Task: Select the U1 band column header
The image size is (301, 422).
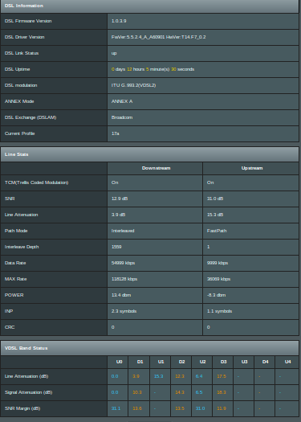Action: click(161, 362)
